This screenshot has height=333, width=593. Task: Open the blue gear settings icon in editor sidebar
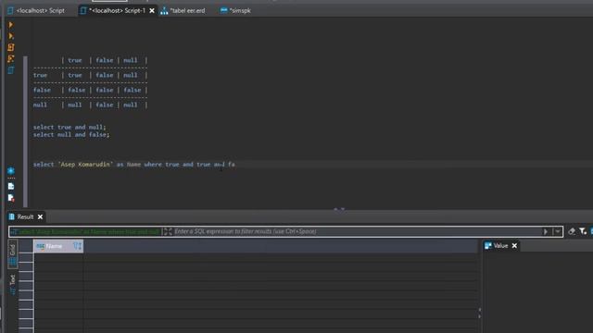pyautogui.click(x=11, y=170)
